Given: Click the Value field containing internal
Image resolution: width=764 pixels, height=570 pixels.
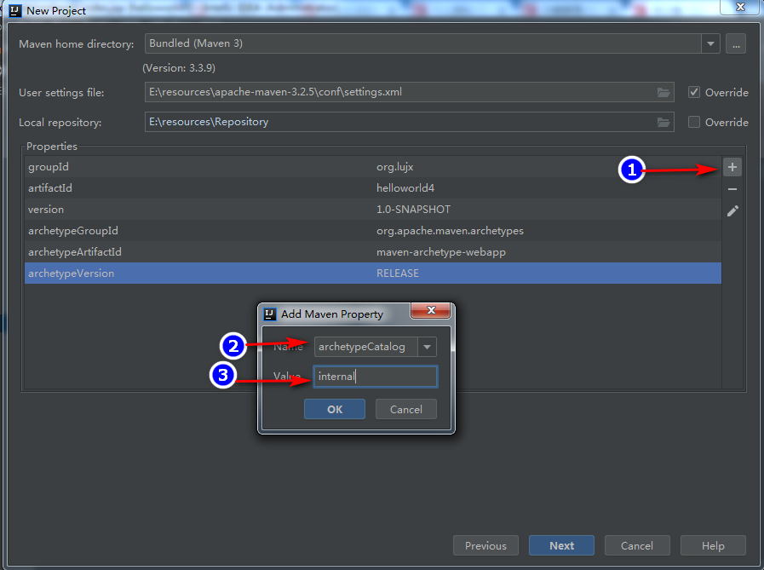Looking at the screenshot, I should click(375, 376).
